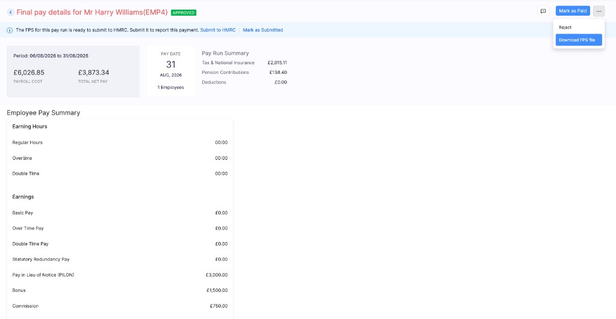Click the Period 06/08/2026 to 31/08/2026 text
Viewport: 616px width, 319px height.
pyautogui.click(x=51, y=56)
